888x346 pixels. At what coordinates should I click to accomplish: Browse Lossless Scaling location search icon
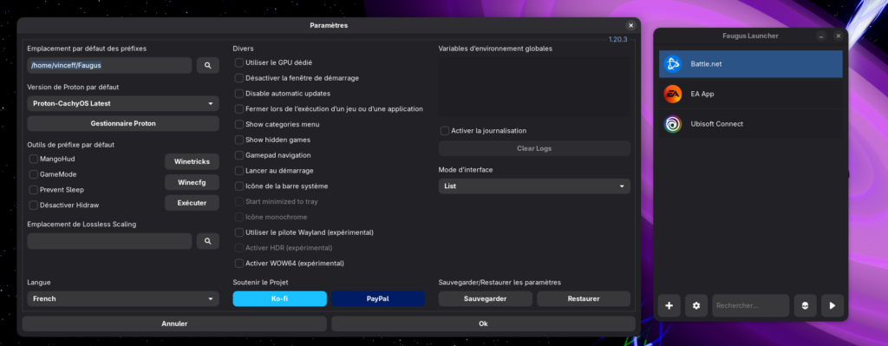coord(208,241)
